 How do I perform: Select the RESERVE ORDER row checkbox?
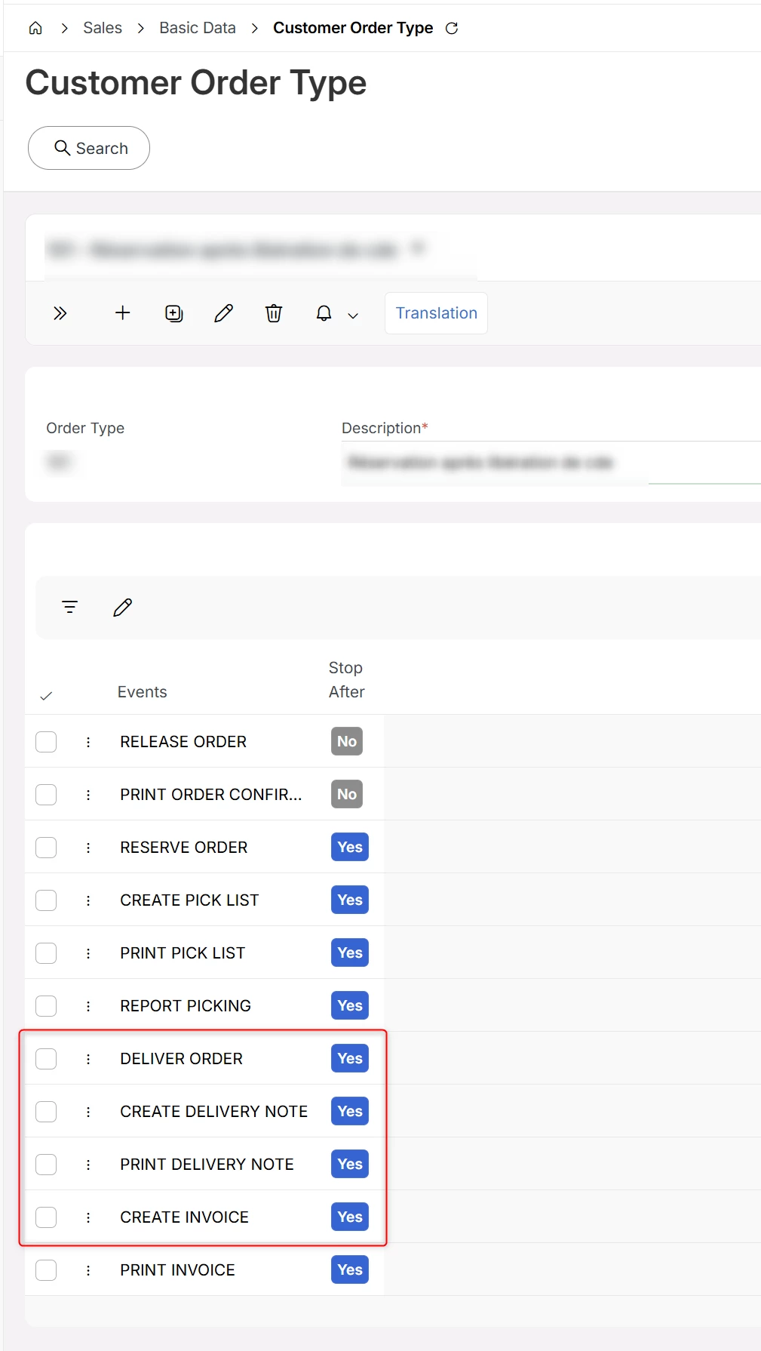pos(46,848)
